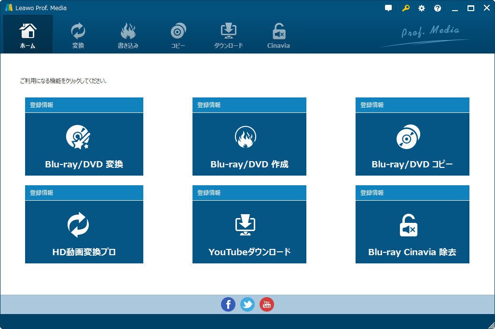495x329 pixels.
Task: Open the Twitter social icon
Action: coord(247,304)
